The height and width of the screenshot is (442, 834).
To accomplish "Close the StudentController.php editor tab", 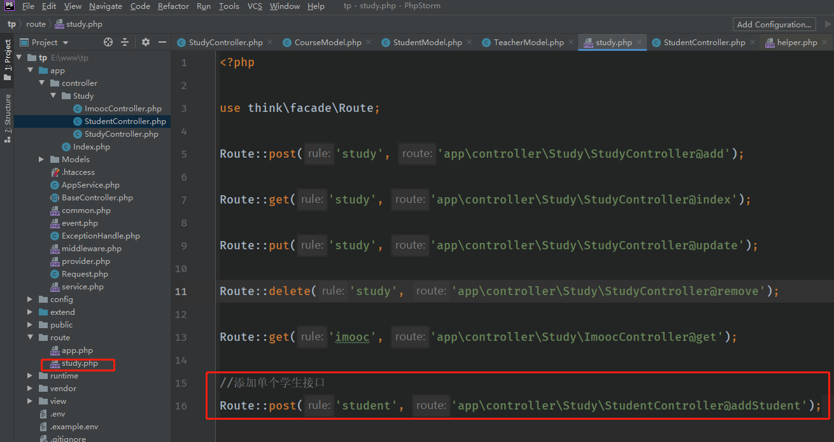I will [753, 42].
